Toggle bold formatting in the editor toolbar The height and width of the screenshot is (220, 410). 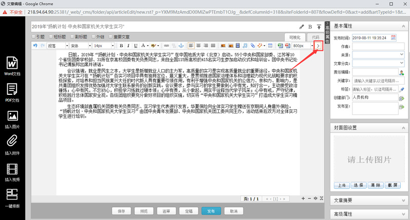click(121, 46)
